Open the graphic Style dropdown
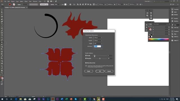 click(x=67, y=4)
